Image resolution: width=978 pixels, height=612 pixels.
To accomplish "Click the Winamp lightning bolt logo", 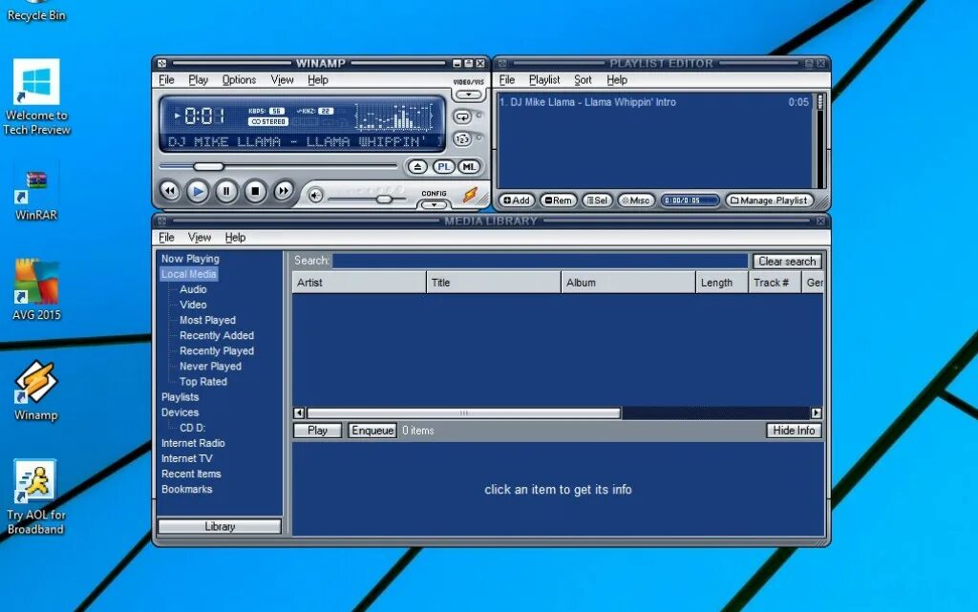I will 470,195.
